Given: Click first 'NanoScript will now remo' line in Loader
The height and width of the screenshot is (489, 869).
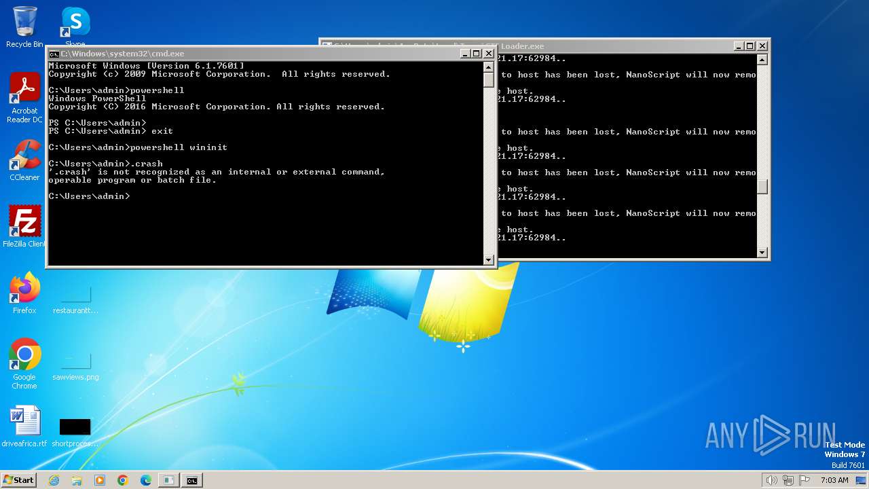Looking at the screenshot, I should [x=628, y=75].
